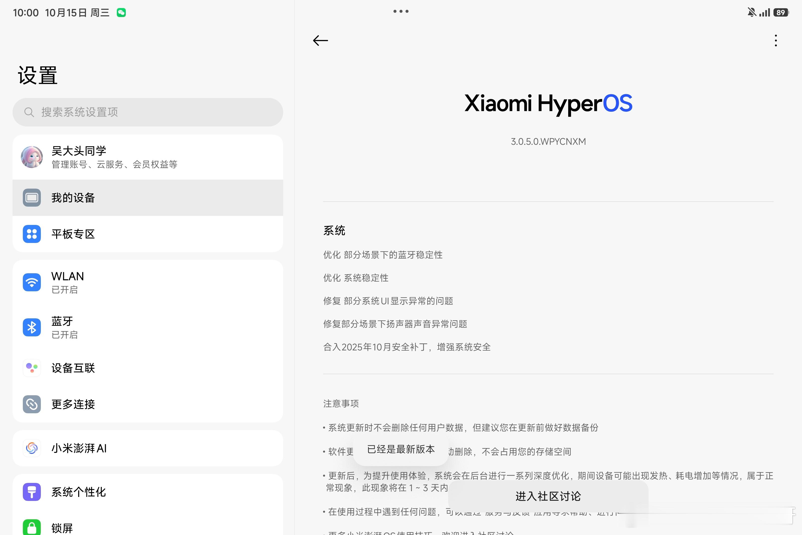The width and height of the screenshot is (802, 535).
Task: Tap the WeChat status bar icon
Action: [121, 13]
